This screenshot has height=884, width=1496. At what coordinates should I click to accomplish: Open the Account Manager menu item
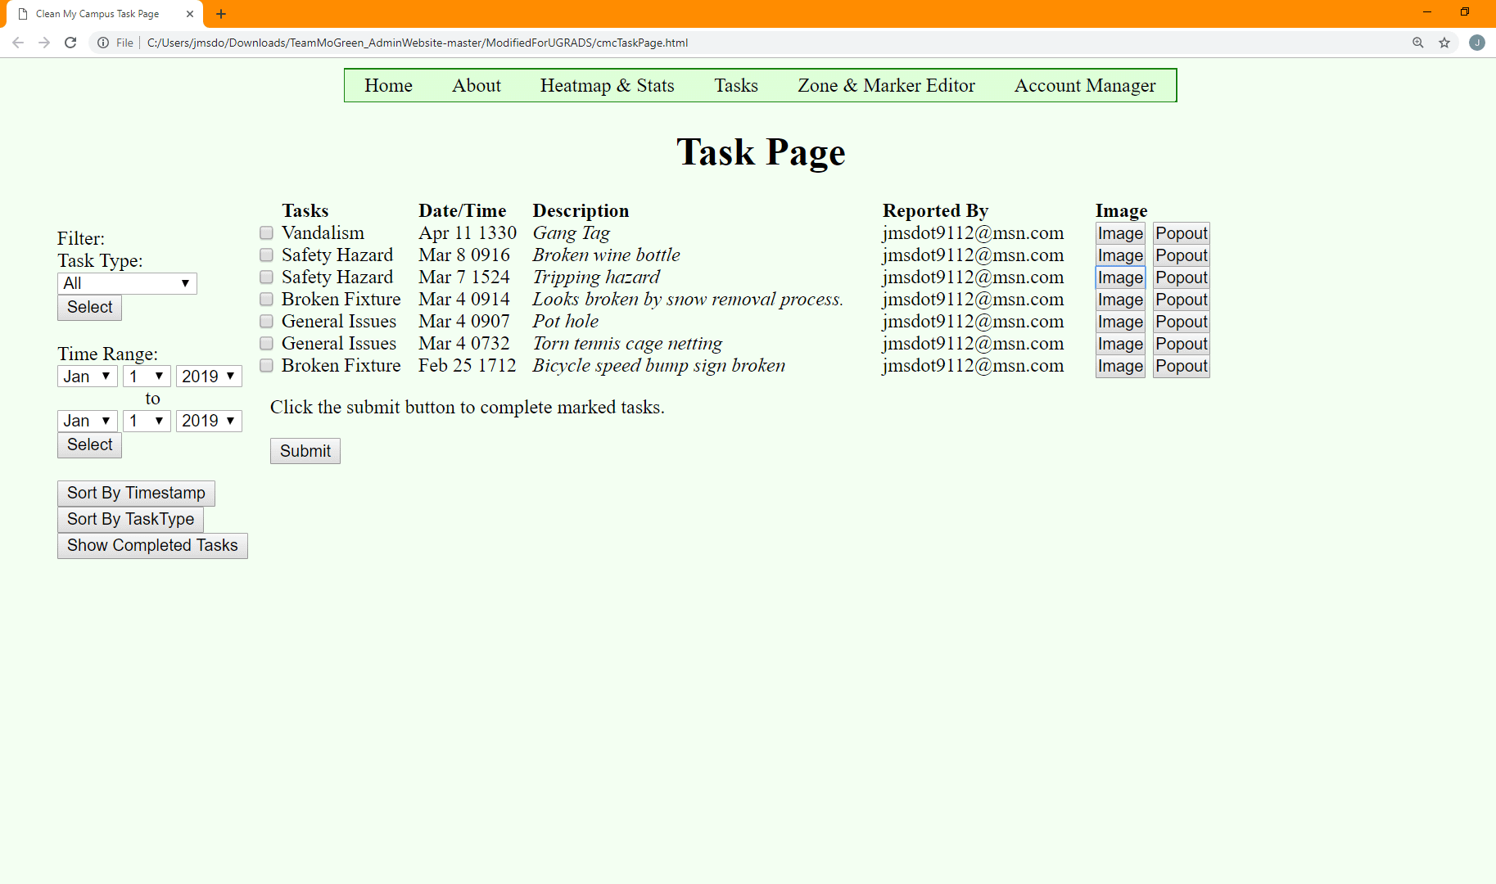pyautogui.click(x=1084, y=85)
